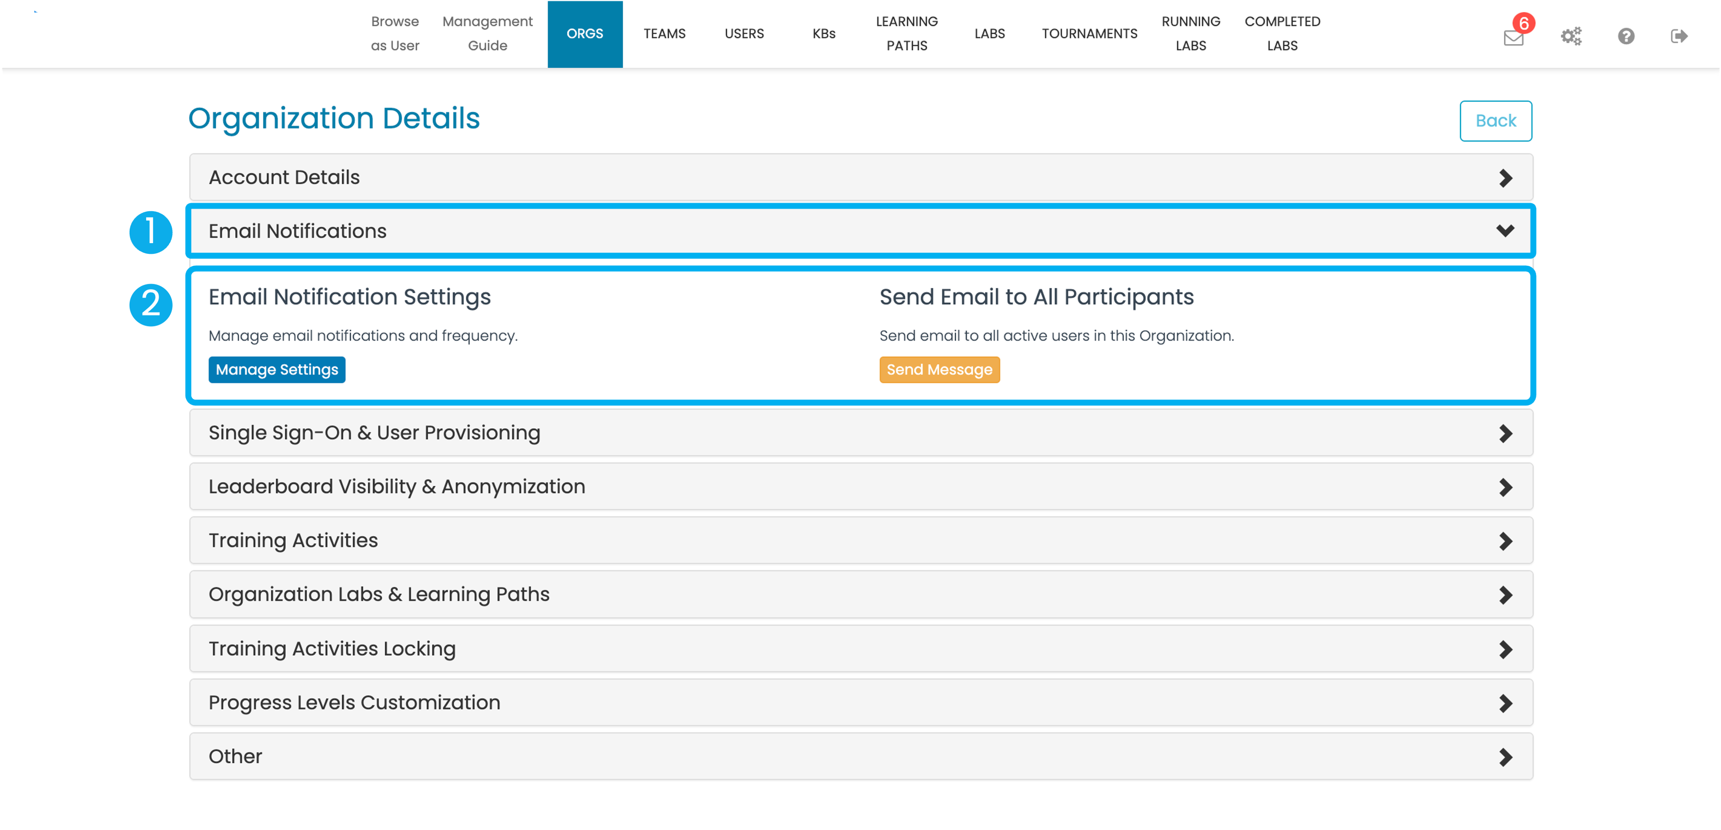Click the logout arrow icon
Image resolution: width=1721 pixels, height=830 pixels.
(1679, 35)
